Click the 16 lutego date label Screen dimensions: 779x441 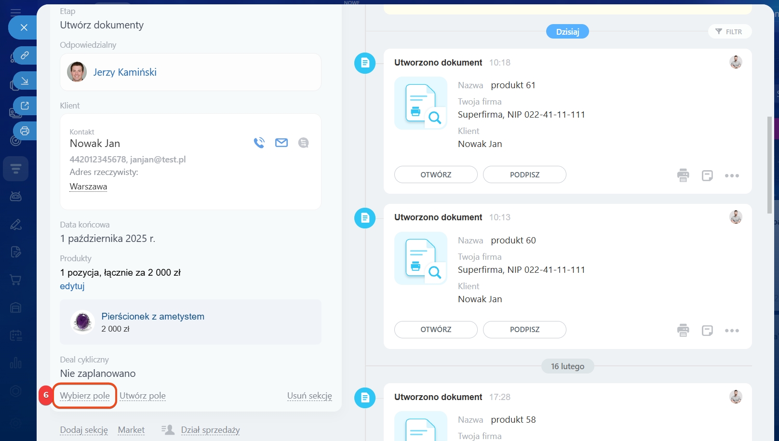click(x=567, y=366)
